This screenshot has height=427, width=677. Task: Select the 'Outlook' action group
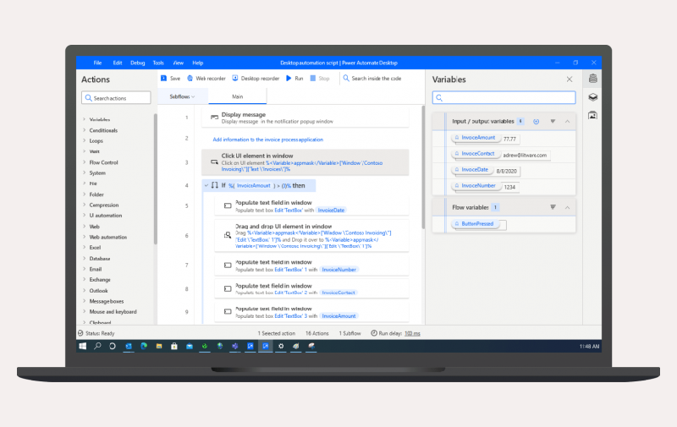point(98,291)
